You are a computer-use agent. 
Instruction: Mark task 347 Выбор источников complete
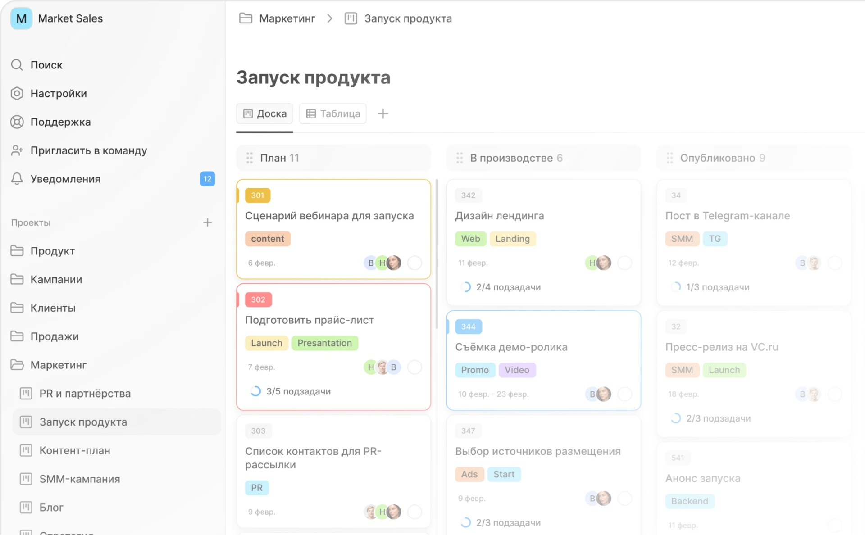(x=624, y=498)
